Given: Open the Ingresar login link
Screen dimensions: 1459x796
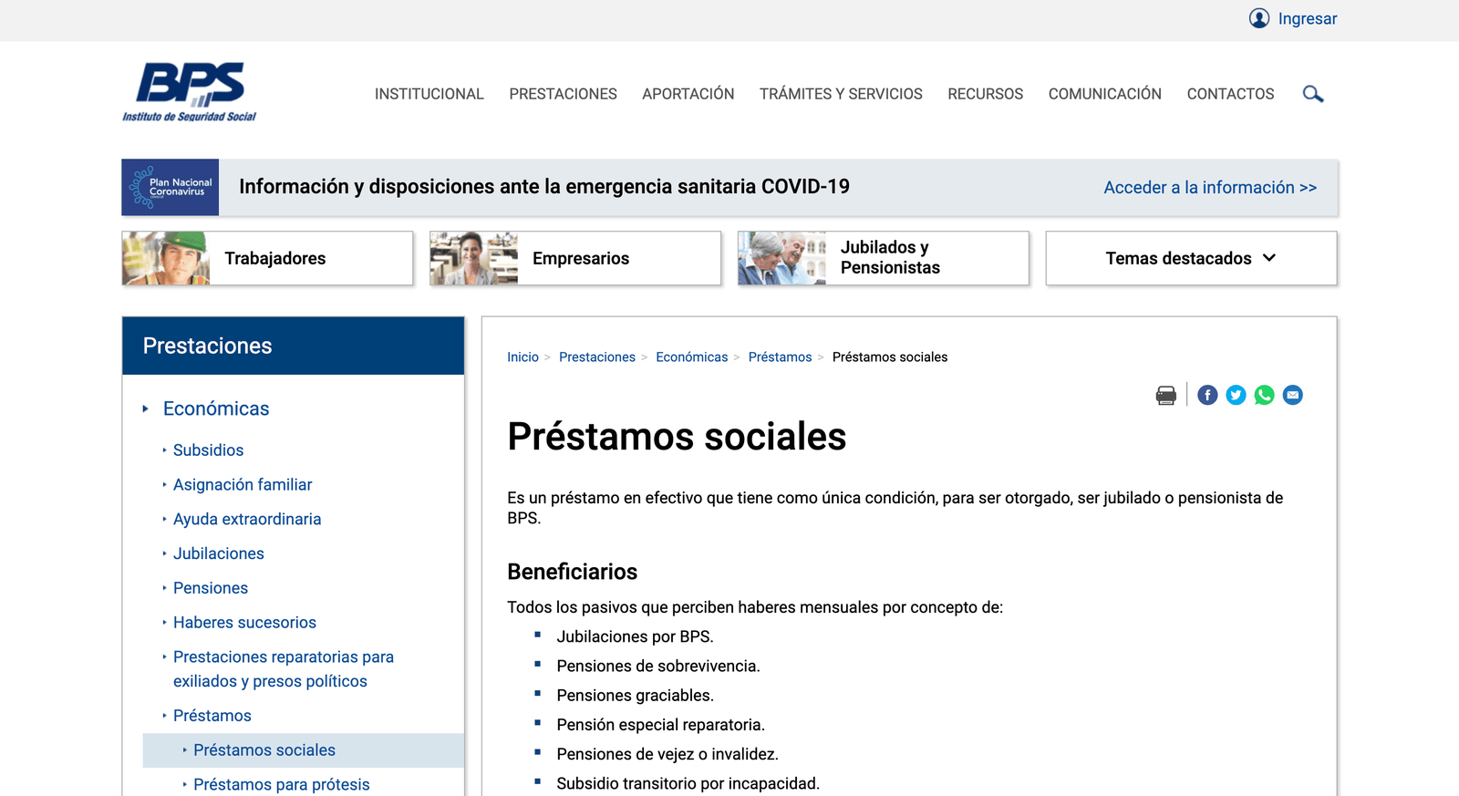Looking at the screenshot, I should coord(1307,18).
